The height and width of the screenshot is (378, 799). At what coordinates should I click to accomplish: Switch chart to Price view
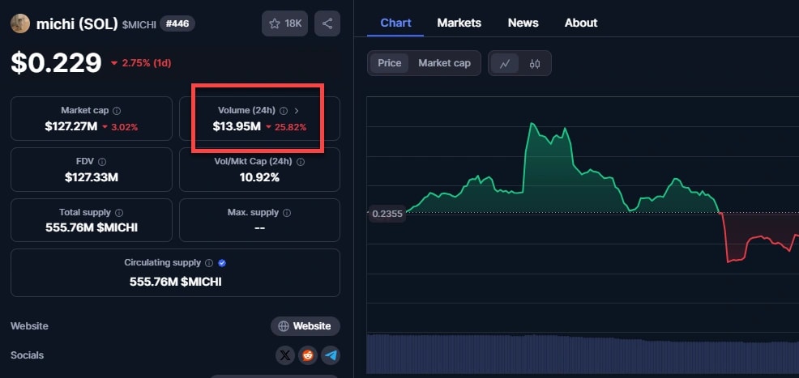tap(389, 63)
